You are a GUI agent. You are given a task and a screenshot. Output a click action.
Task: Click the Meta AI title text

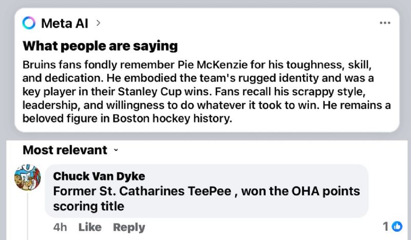65,23
